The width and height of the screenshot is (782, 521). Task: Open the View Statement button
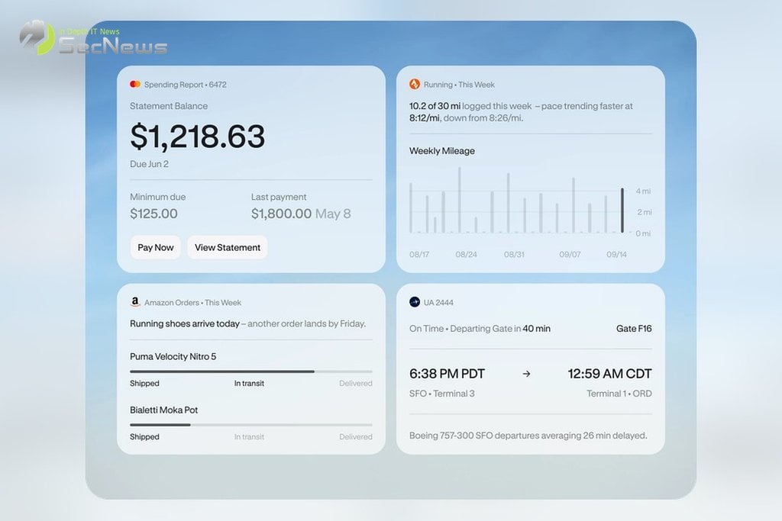228,247
